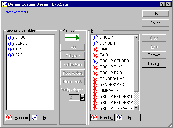Click the Full cross button
This screenshot has height=128, width=173.
pyautogui.click(x=73, y=56)
